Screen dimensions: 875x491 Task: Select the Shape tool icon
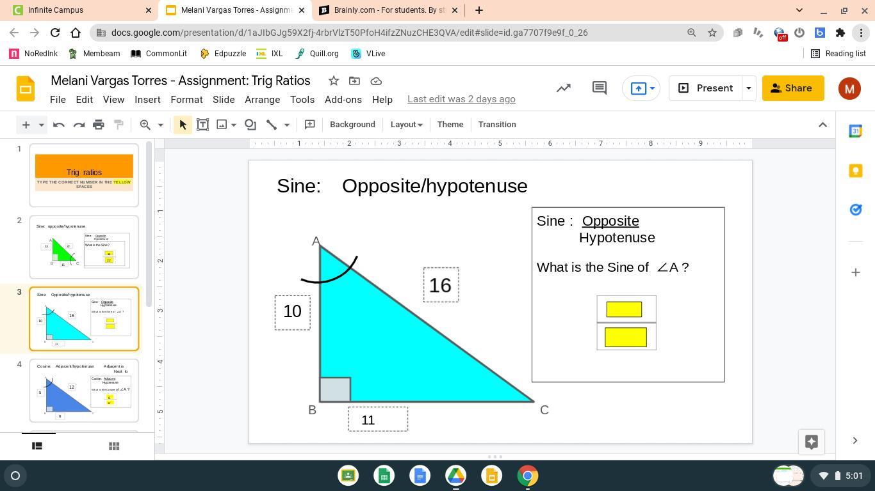click(250, 125)
